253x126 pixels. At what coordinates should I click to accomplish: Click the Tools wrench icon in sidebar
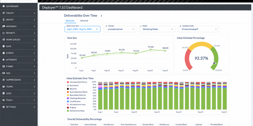pyautogui.click(x=3, y=100)
